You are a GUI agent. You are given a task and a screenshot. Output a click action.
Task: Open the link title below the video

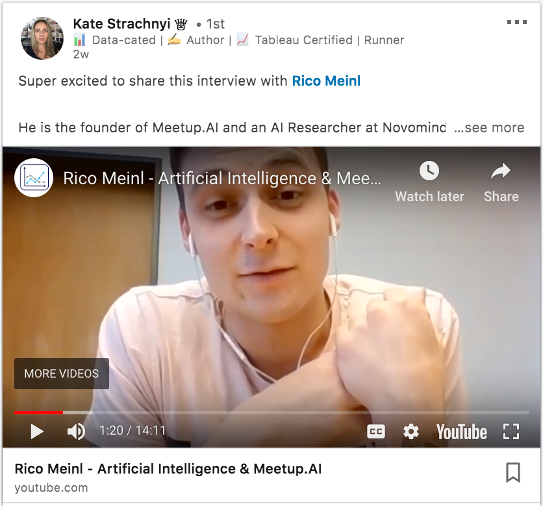pos(168,469)
